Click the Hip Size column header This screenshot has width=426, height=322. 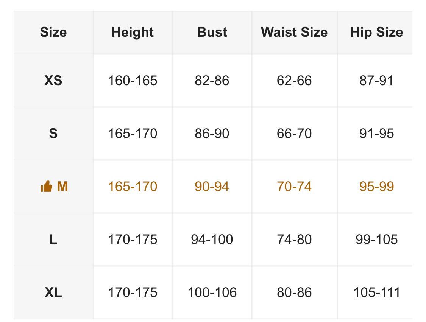coord(376,32)
